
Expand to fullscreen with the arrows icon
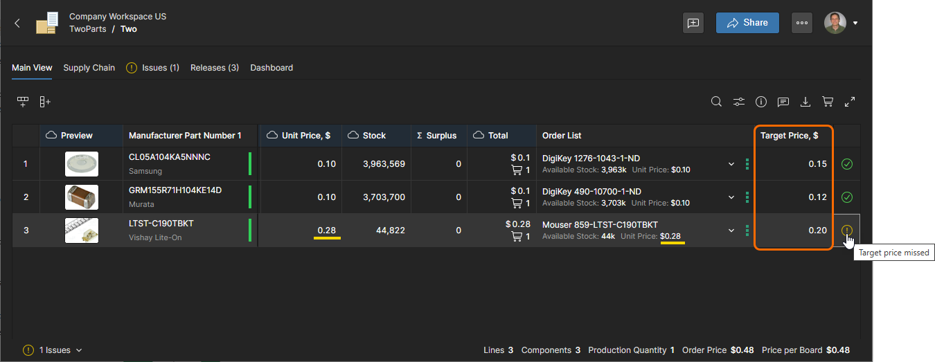pyautogui.click(x=850, y=102)
